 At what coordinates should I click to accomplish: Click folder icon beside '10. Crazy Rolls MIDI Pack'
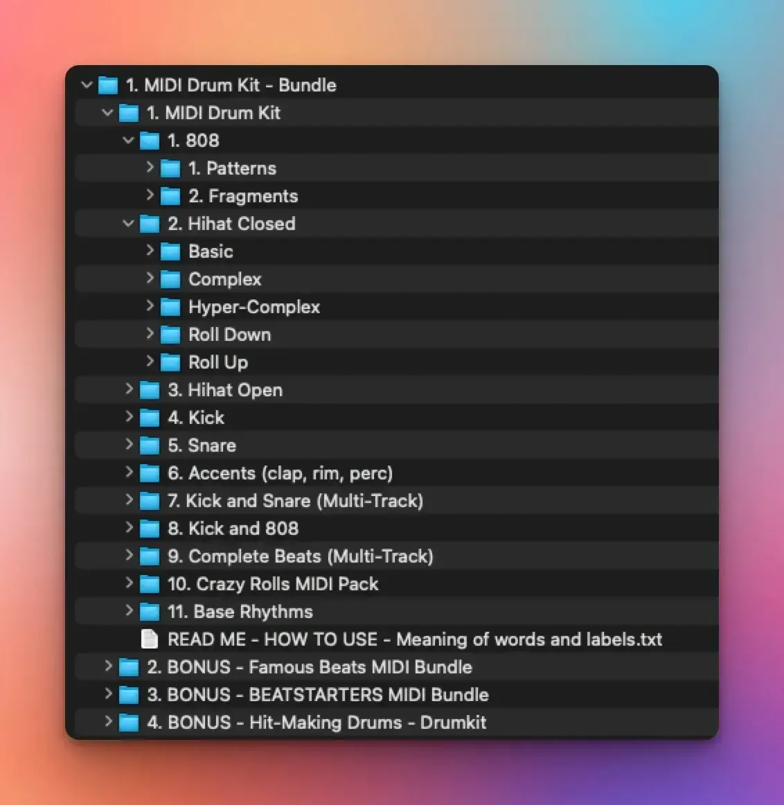[x=150, y=584]
